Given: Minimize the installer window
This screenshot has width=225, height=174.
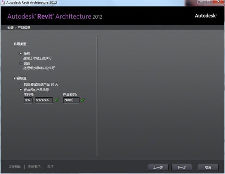Looking at the screenshot, I should 202,2.
